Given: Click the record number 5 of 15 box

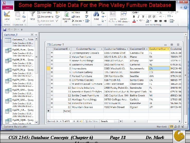Looking at the screenshot, I should tap(67, 121).
